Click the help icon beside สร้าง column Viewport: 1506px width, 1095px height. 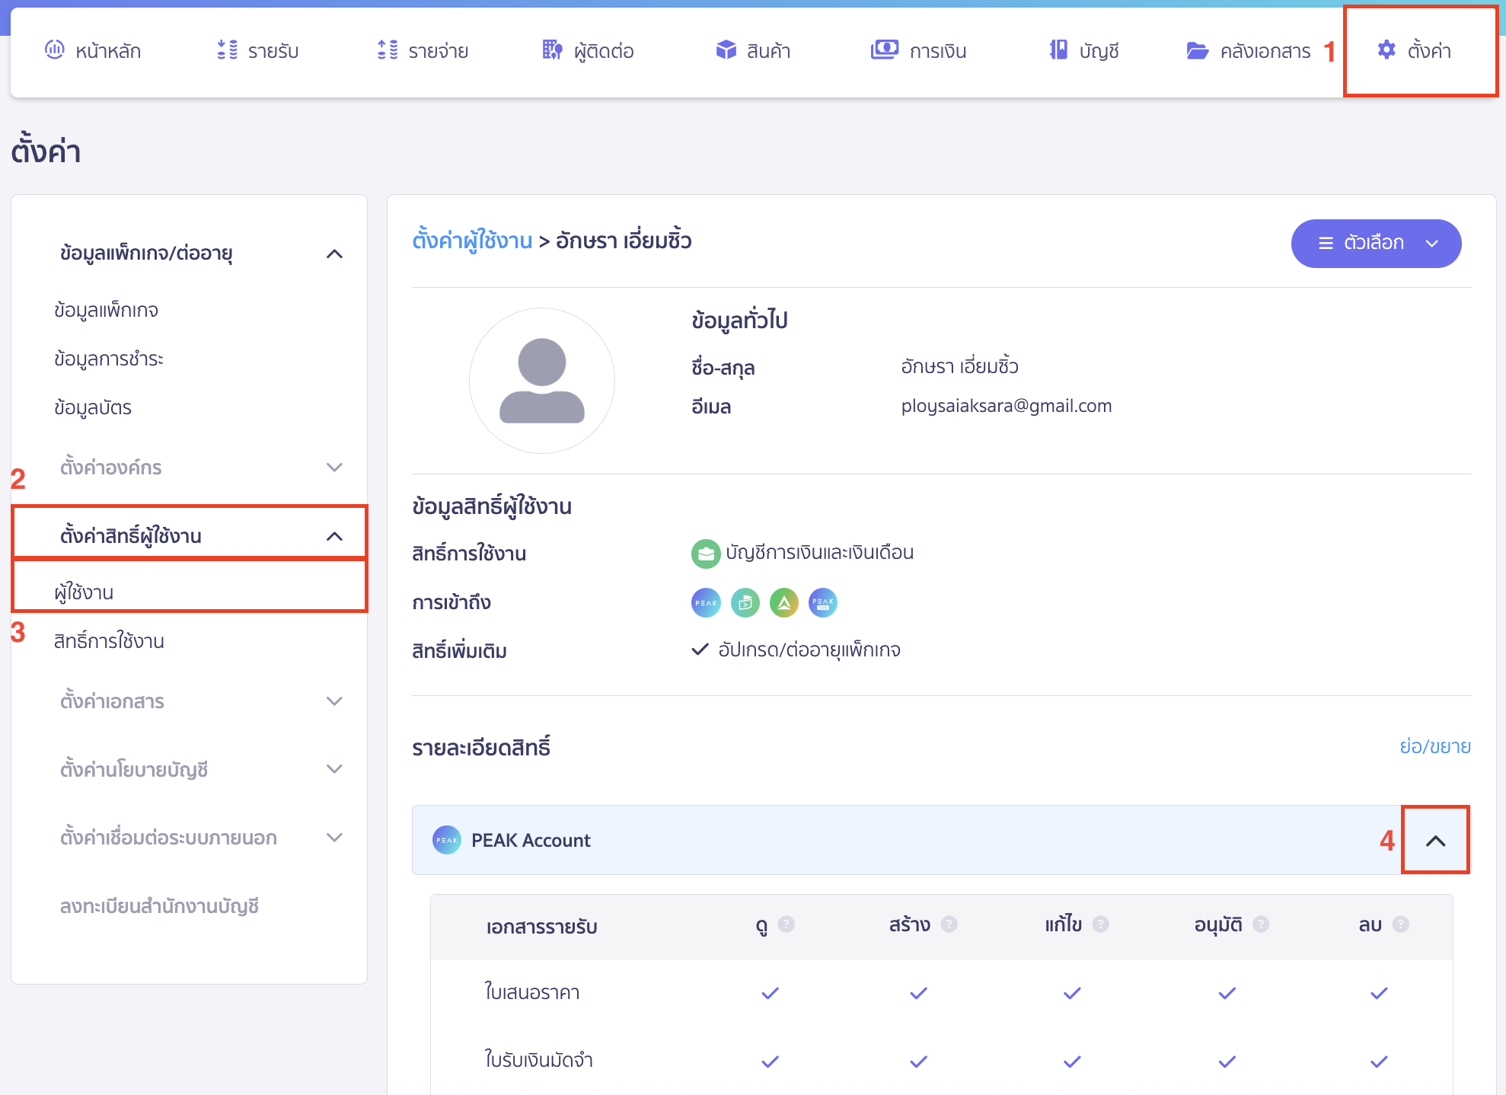coord(949,924)
